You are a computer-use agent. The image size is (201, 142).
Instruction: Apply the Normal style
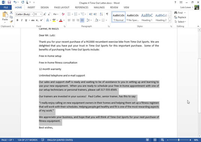point(119,17)
